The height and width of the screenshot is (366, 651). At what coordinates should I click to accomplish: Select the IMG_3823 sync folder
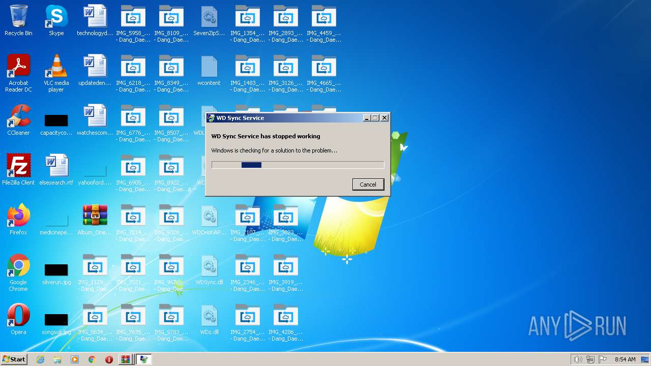[x=285, y=223]
